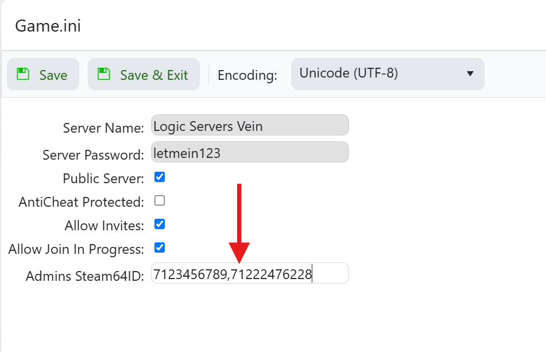Screen dimensions: 546x352
Task: Click the floppy disk icon on Save
Action: pyautogui.click(x=23, y=74)
